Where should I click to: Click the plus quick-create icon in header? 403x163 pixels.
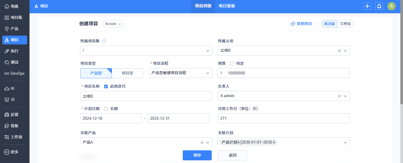pos(367,6)
